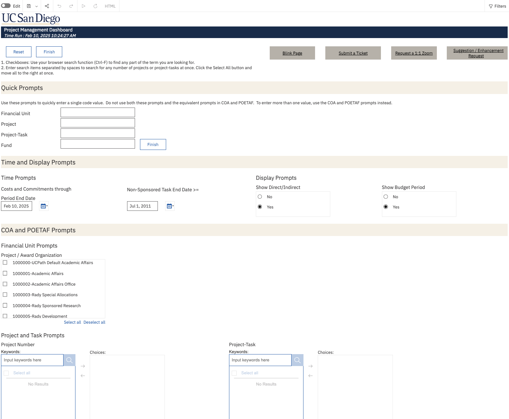Click the share icon in toolbar
Viewport: 509px width, 419px height.
47,6
